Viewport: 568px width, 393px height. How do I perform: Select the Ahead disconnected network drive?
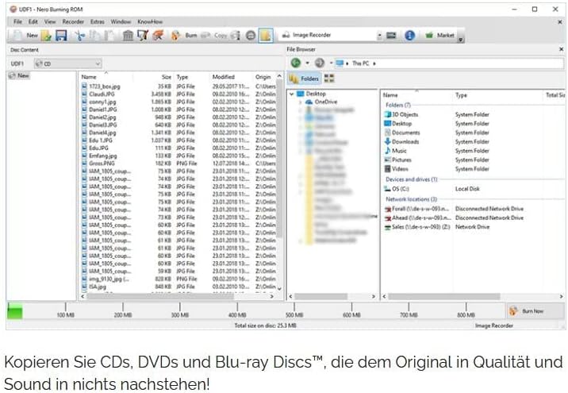pos(417,218)
